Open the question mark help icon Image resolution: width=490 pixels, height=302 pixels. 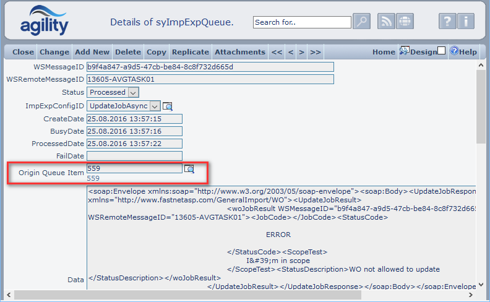coord(447,21)
